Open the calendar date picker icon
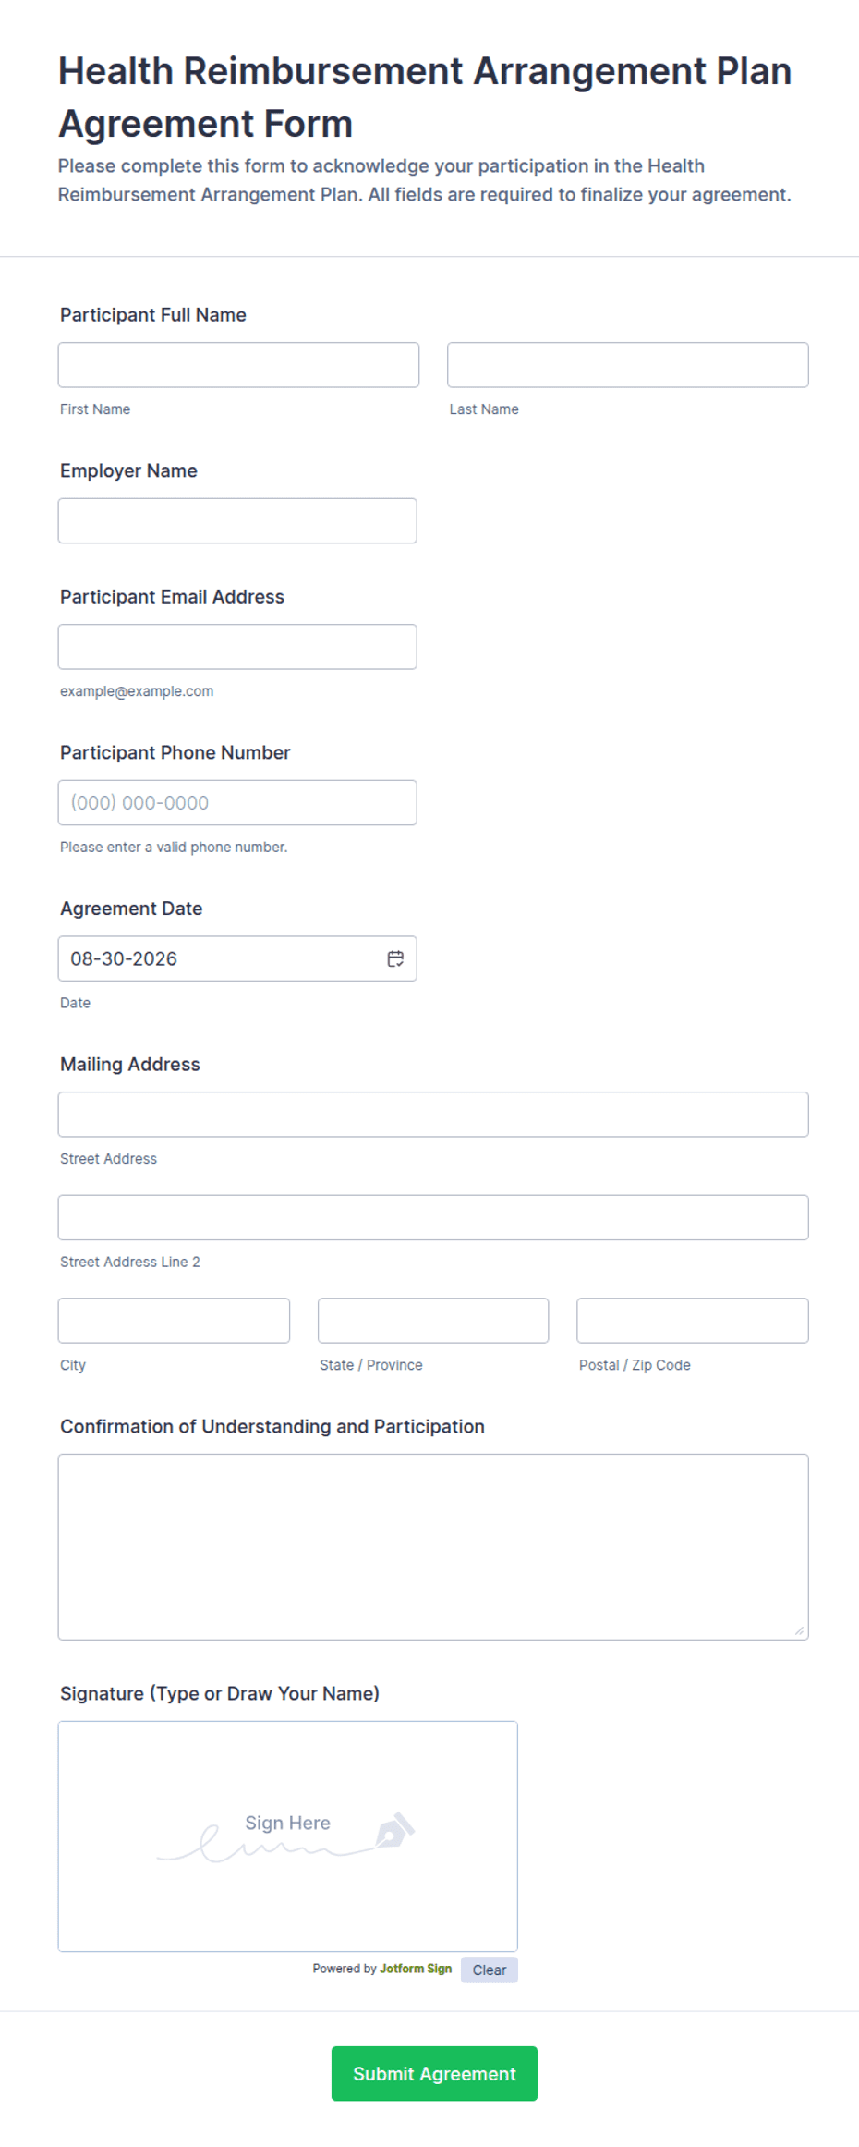This screenshot has height=2147, width=859. [x=395, y=958]
